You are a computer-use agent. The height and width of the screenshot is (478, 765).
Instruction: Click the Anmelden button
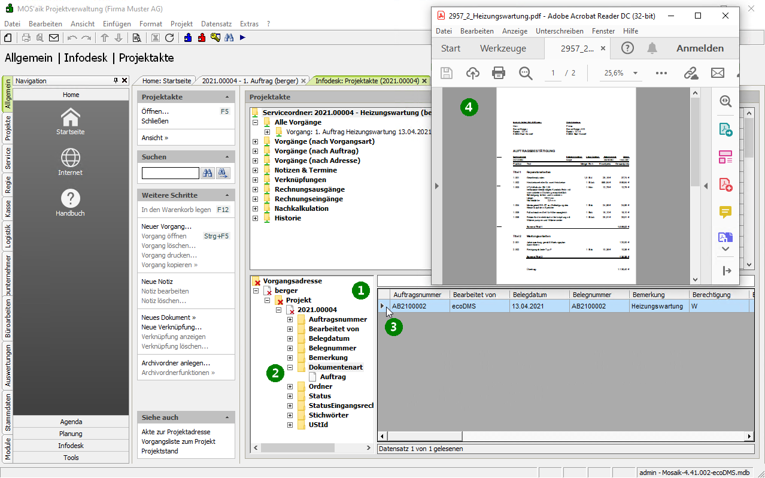700,49
